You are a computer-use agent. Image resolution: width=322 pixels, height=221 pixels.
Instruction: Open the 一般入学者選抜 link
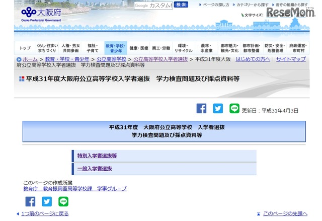click(94, 169)
